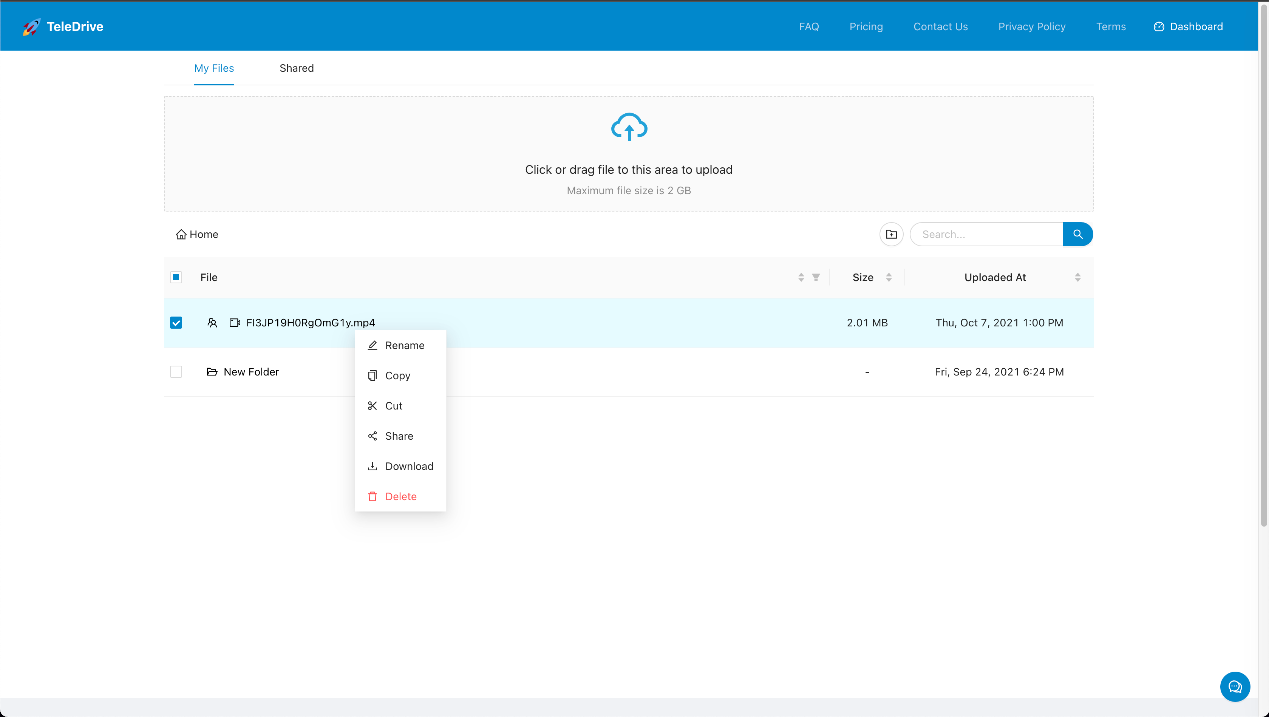1269x717 pixels.
Task: Click the cloud upload icon
Action: click(628, 126)
